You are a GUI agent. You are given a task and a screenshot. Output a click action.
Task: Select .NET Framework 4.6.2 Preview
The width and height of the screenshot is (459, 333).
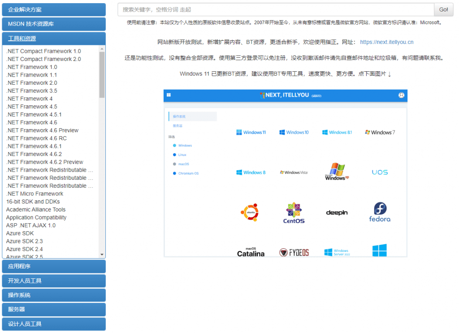[44, 162]
